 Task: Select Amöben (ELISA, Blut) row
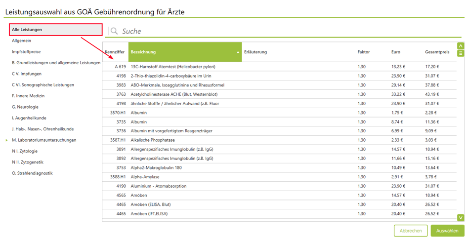(x=279, y=204)
